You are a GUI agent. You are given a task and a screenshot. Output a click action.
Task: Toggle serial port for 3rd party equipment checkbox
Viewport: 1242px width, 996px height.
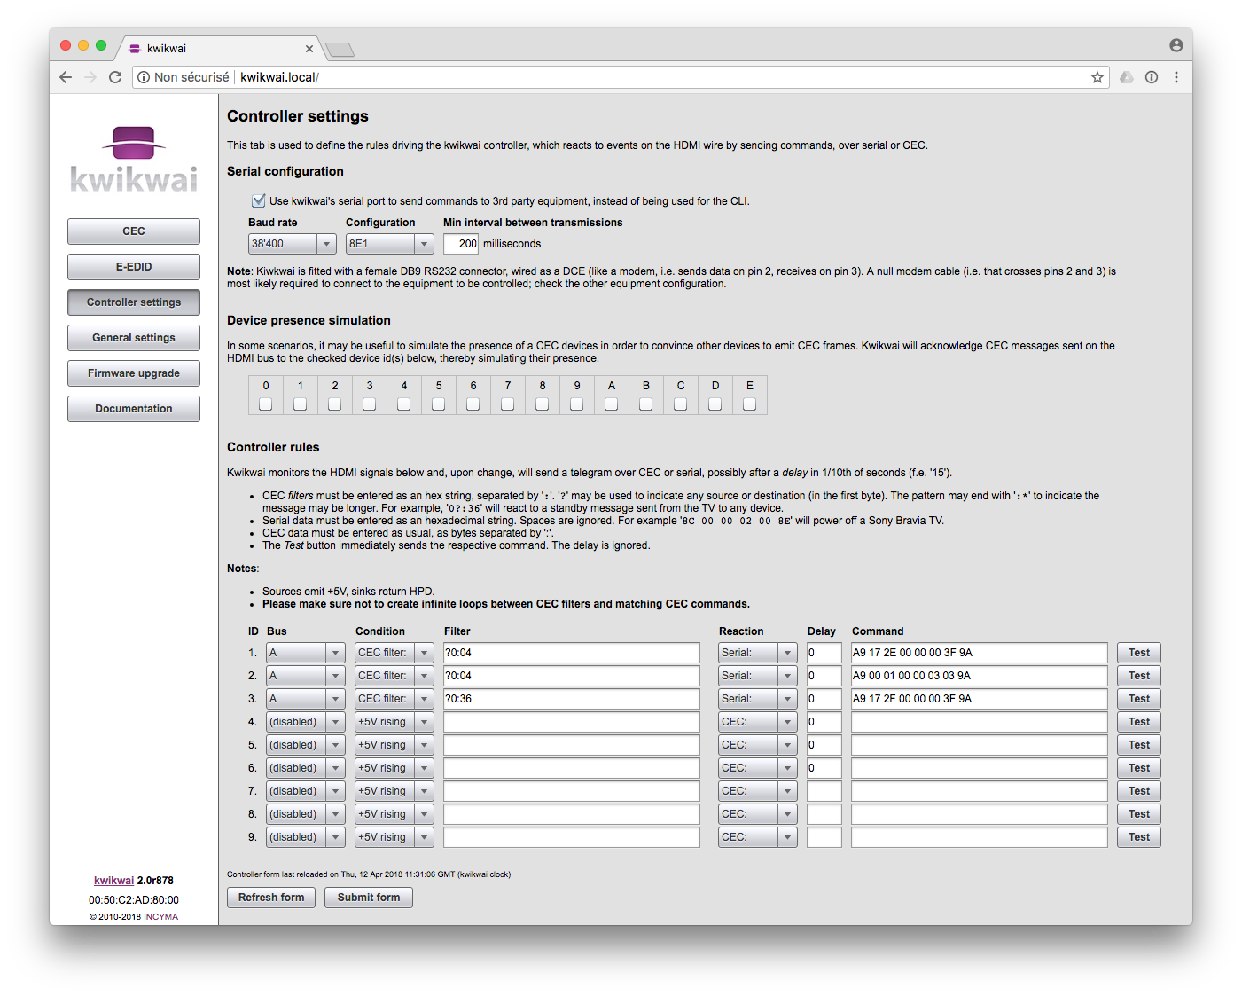coord(259,200)
